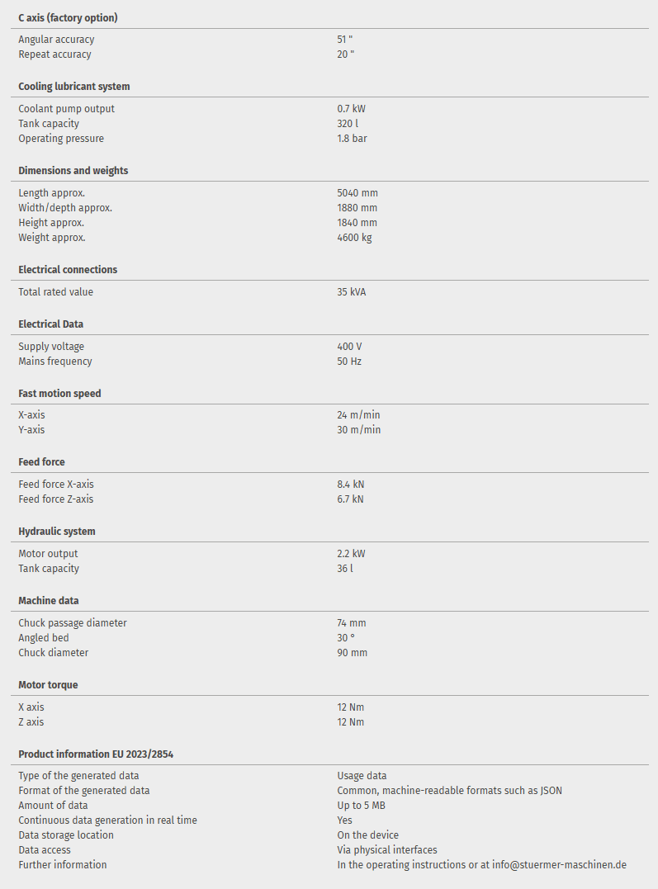Click the info@stuermer-maschinen.de further information text

481,865
